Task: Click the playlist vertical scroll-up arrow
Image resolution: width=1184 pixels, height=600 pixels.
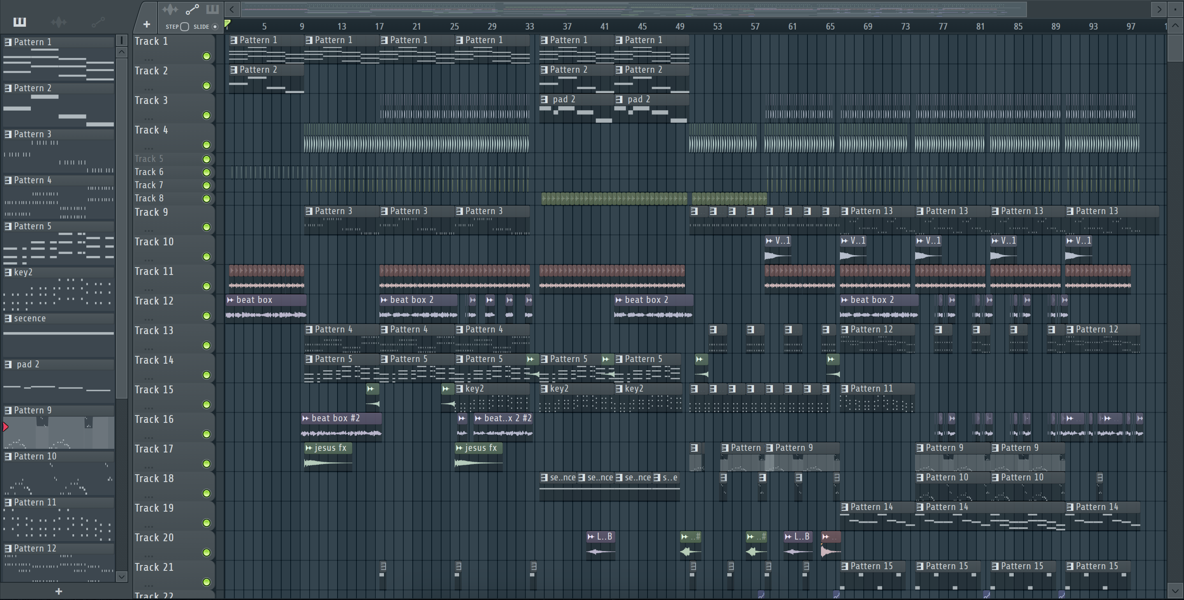Action: coord(1175,26)
